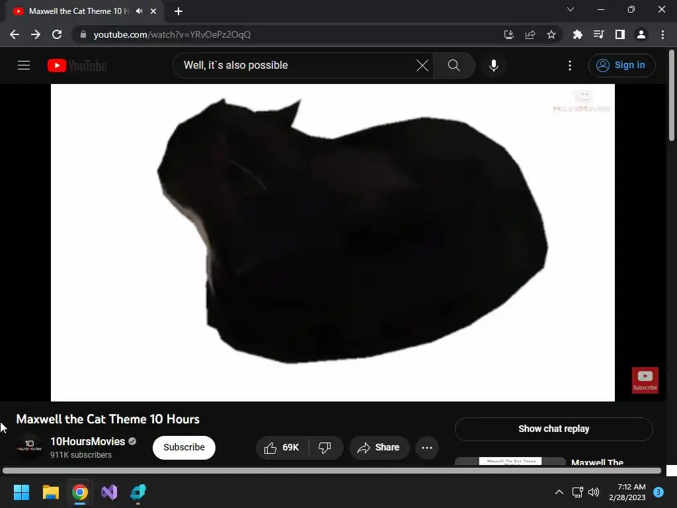Open a new Chrome tab
The height and width of the screenshot is (508, 677).
point(179,11)
